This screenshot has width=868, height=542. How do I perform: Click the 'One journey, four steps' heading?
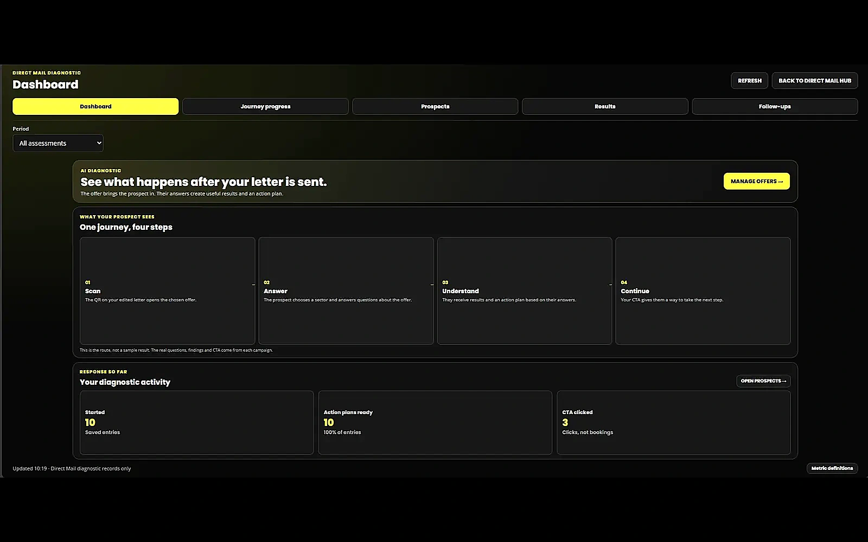point(126,227)
